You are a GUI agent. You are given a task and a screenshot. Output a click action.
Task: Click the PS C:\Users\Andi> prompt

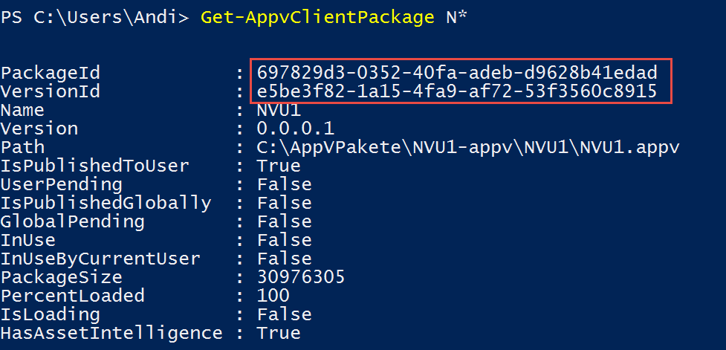[95, 18]
